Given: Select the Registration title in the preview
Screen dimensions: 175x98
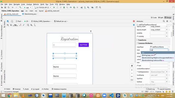Looking at the screenshot, I should [70, 39].
